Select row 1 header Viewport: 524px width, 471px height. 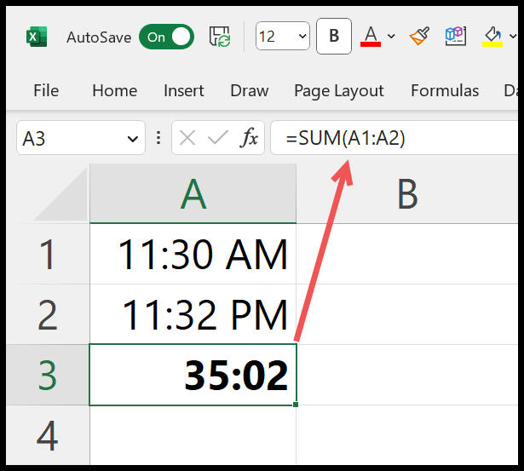tap(48, 254)
